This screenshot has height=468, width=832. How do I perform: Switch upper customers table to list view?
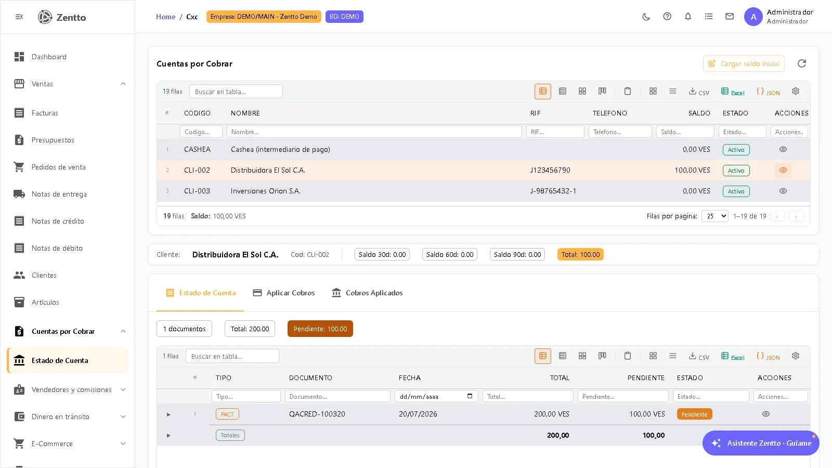[563, 92]
